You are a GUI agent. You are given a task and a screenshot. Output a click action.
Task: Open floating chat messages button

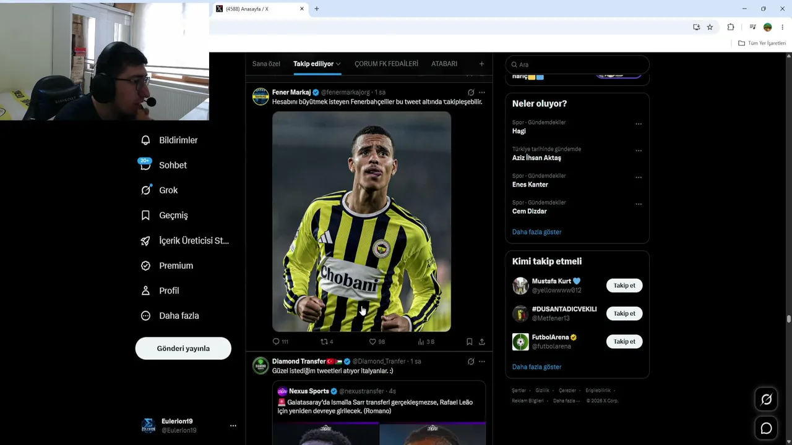(x=766, y=428)
